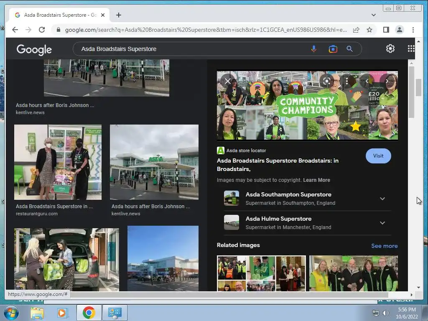
Task: Submit search with magnifier icon
Action: [x=349, y=49]
